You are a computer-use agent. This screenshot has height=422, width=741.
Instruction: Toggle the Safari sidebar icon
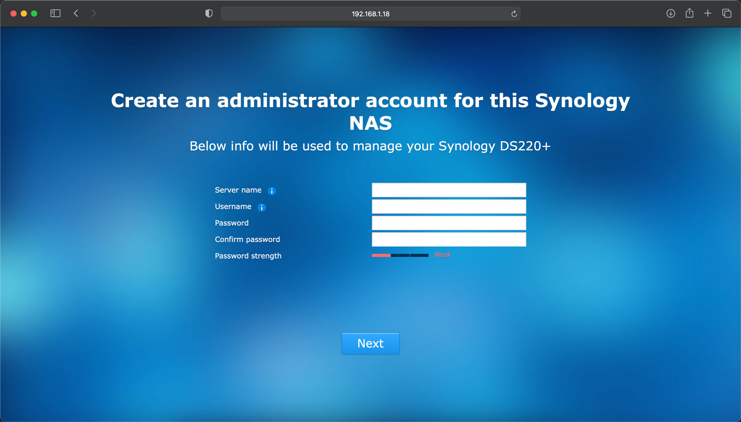[x=55, y=14]
